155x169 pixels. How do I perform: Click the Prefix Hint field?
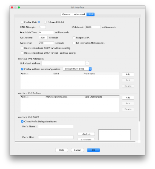coord(56,137)
